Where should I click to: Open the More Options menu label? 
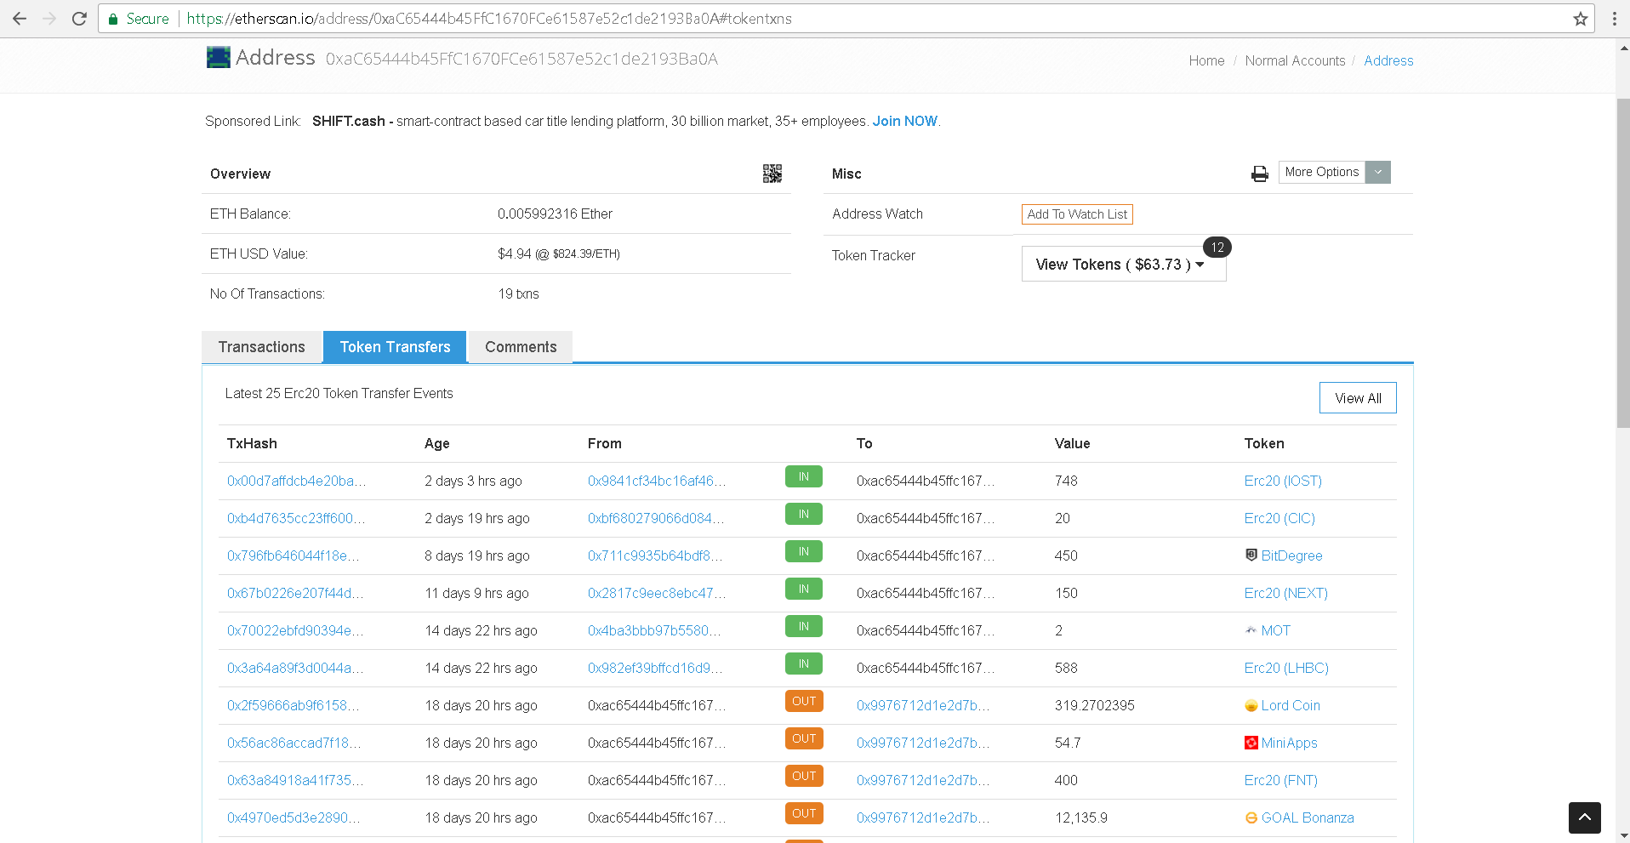click(1322, 172)
